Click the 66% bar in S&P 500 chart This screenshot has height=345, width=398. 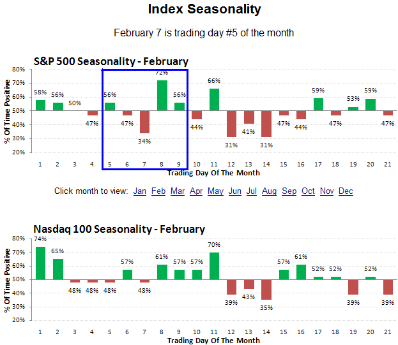(x=214, y=99)
